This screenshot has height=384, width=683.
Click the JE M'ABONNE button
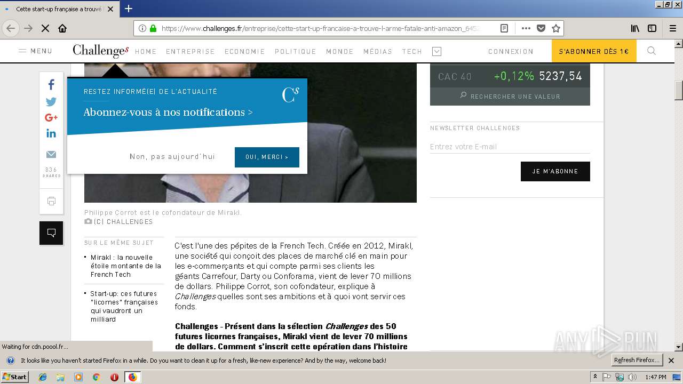555,171
